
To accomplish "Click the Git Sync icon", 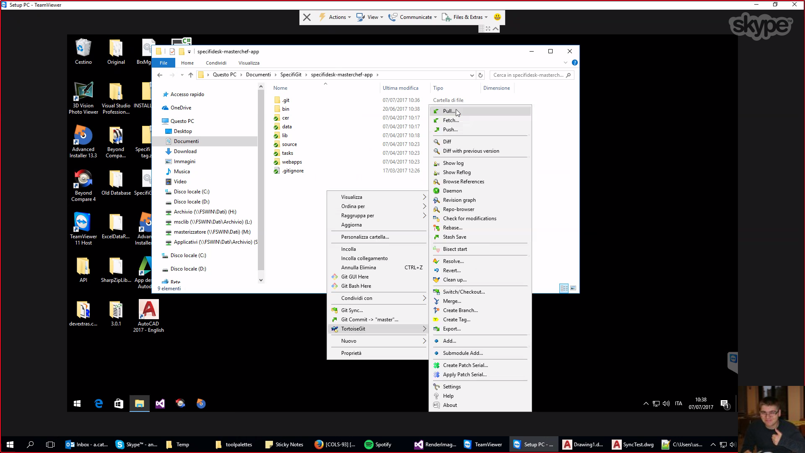I will tap(335, 310).
